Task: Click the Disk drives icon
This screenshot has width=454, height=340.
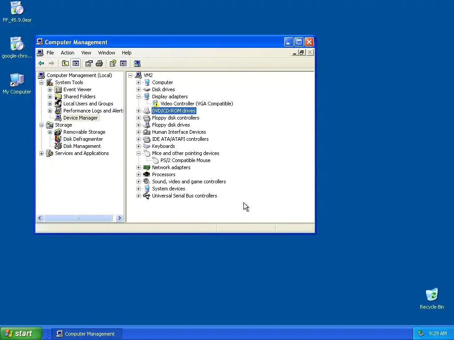Action: click(147, 89)
